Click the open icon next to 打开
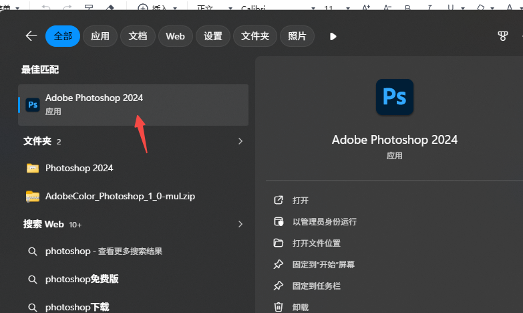This screenshot has height=313, width=523. (278, 200)
